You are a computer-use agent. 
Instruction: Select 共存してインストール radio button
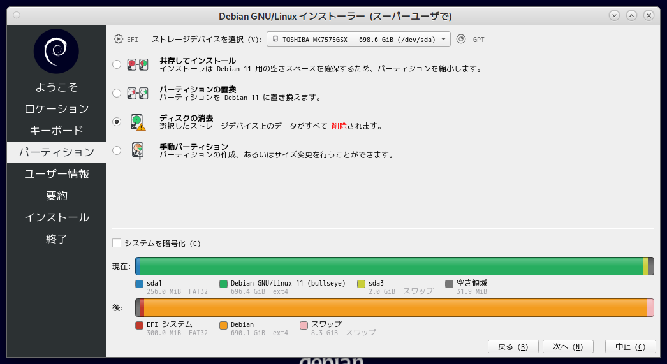[x=117, y=64]
